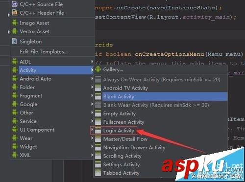The width and height of the screenshot is (245, 182).
Task: Click the Fullscreen Activity template icon
Action: pos(98,122)
